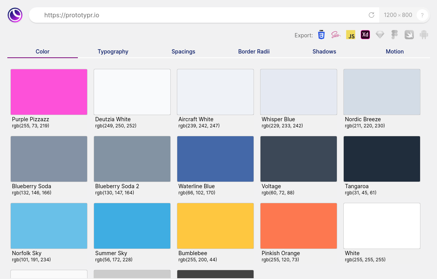The width and height of the screenshot is (437, 279).
Task: Click the 'rgb(239, 242, 247)' value
Action: [199, 125]
